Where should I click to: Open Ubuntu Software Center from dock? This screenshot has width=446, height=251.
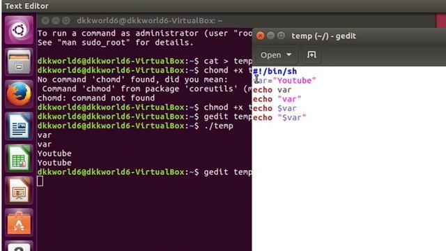tap(19, 222)
